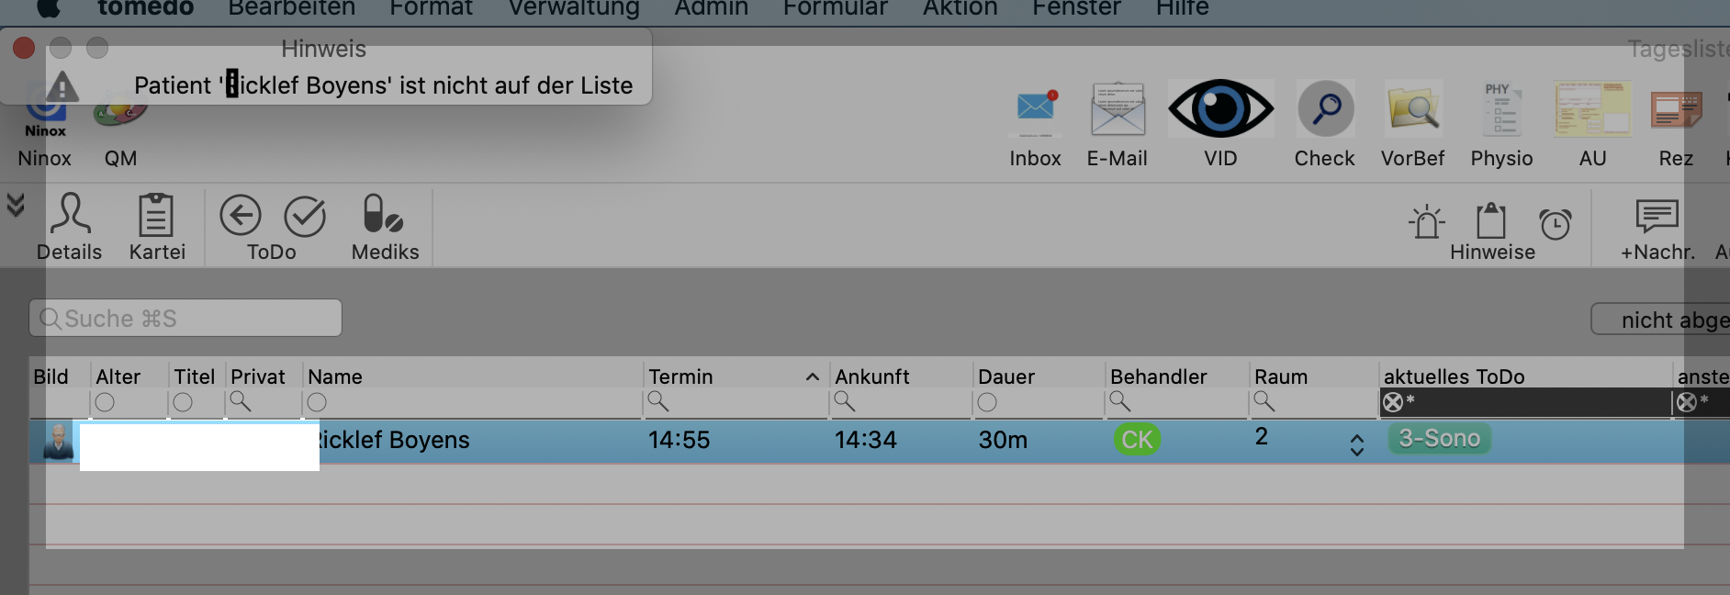Open the E-Mail icon

(1118, 109)
